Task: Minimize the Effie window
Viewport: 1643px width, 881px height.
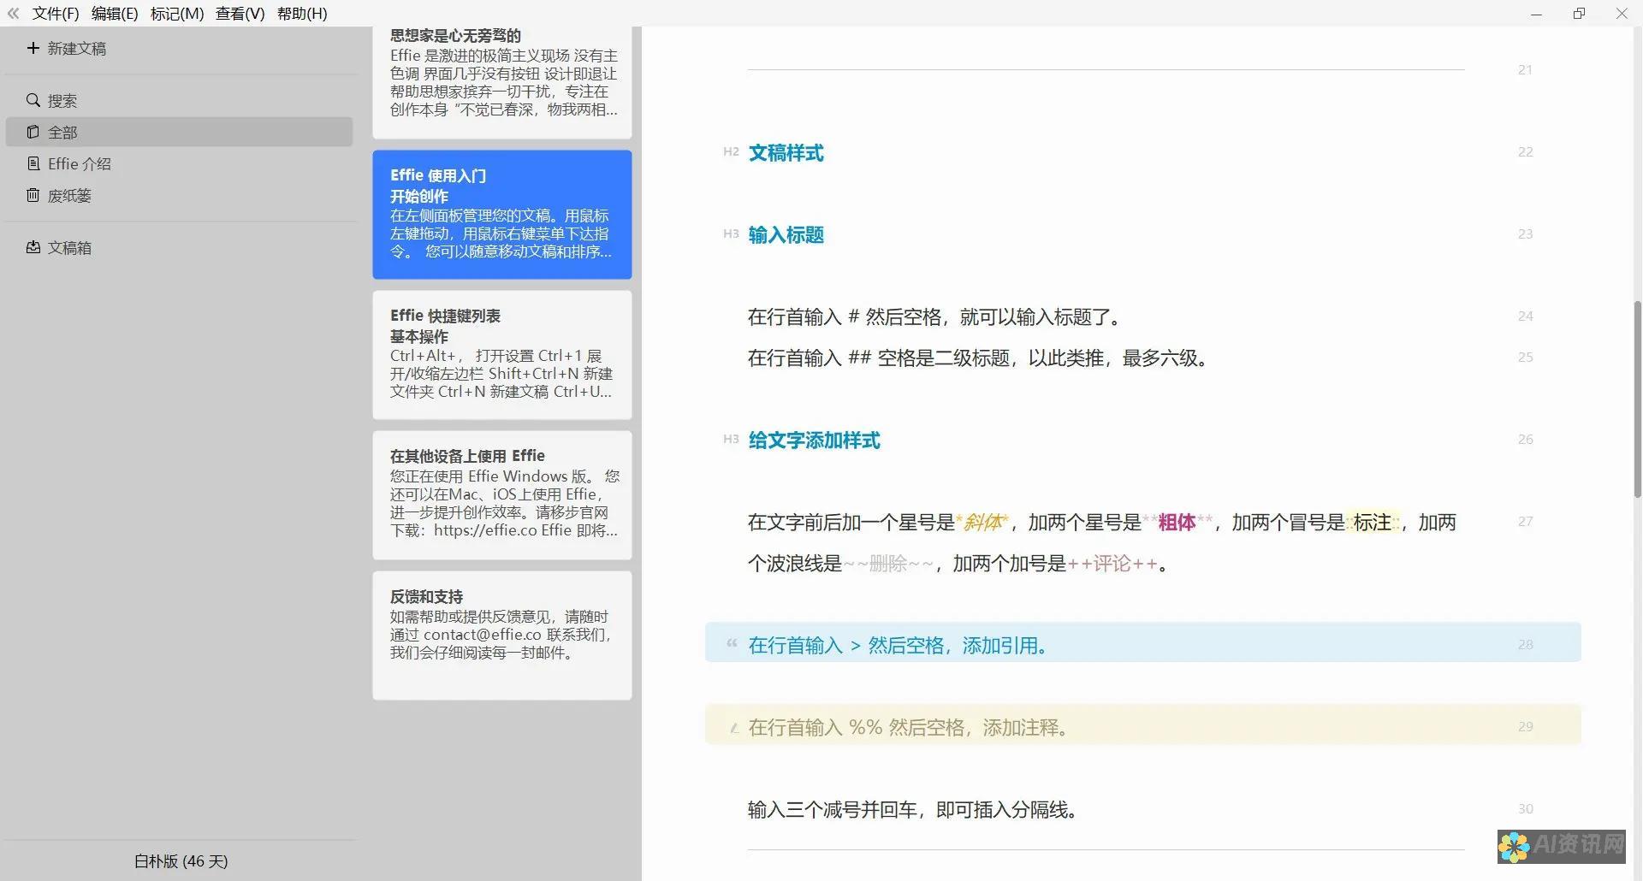Action: [1536, 14]
